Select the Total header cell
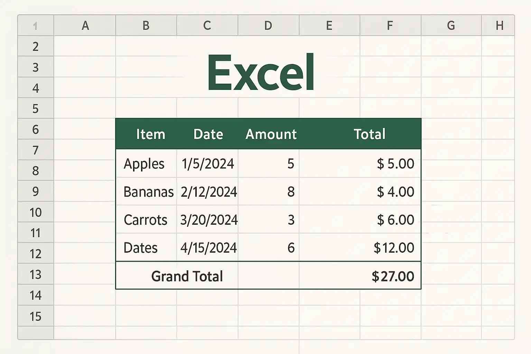Screen dimensions: 531x354 point(369,134)
